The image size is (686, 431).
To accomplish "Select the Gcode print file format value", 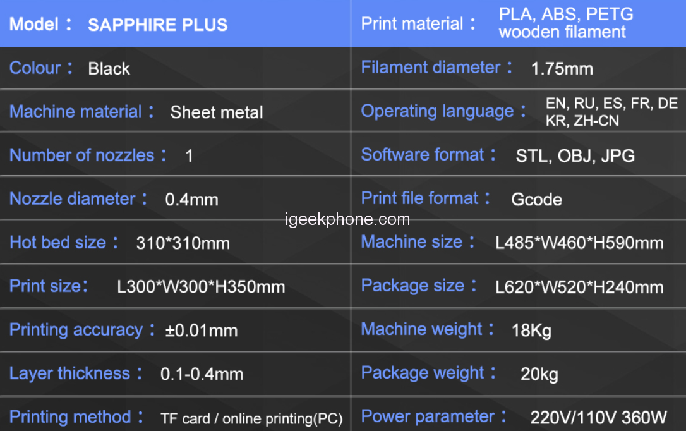I will (536, 200).
